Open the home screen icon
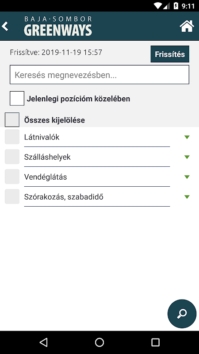The width and height of the screenshot is (199, 354). [x=187, y=26]
